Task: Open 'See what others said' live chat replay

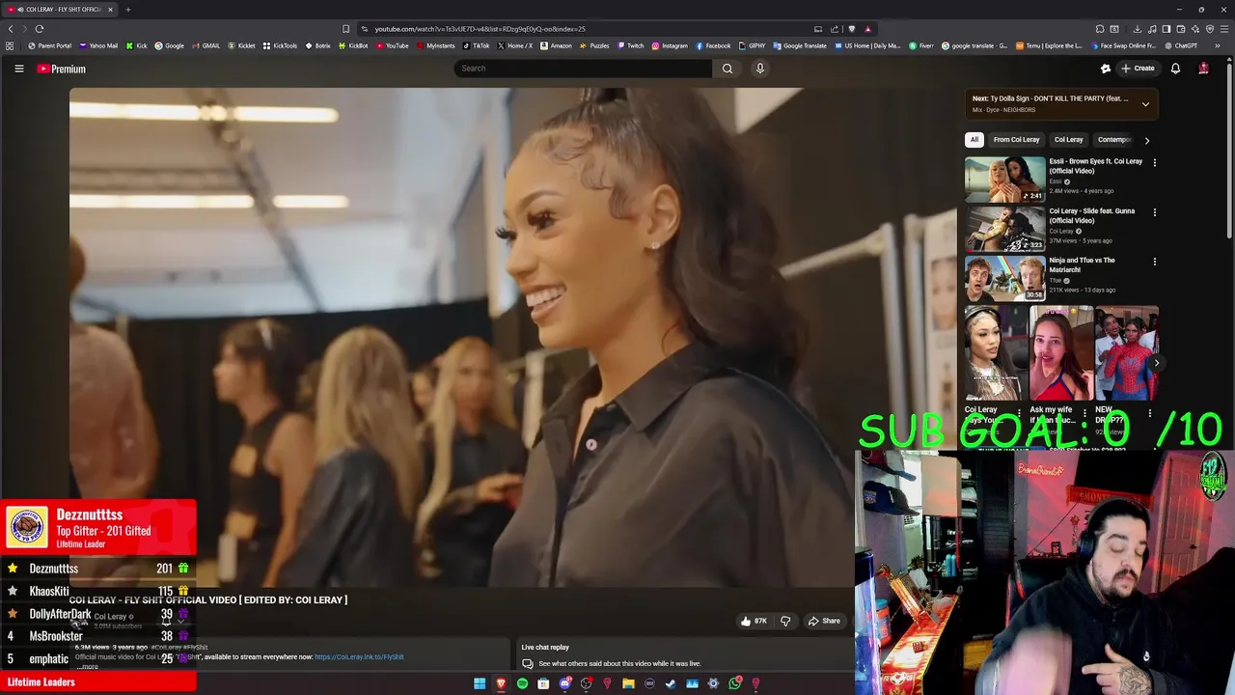Action: [x=619, y=663]
